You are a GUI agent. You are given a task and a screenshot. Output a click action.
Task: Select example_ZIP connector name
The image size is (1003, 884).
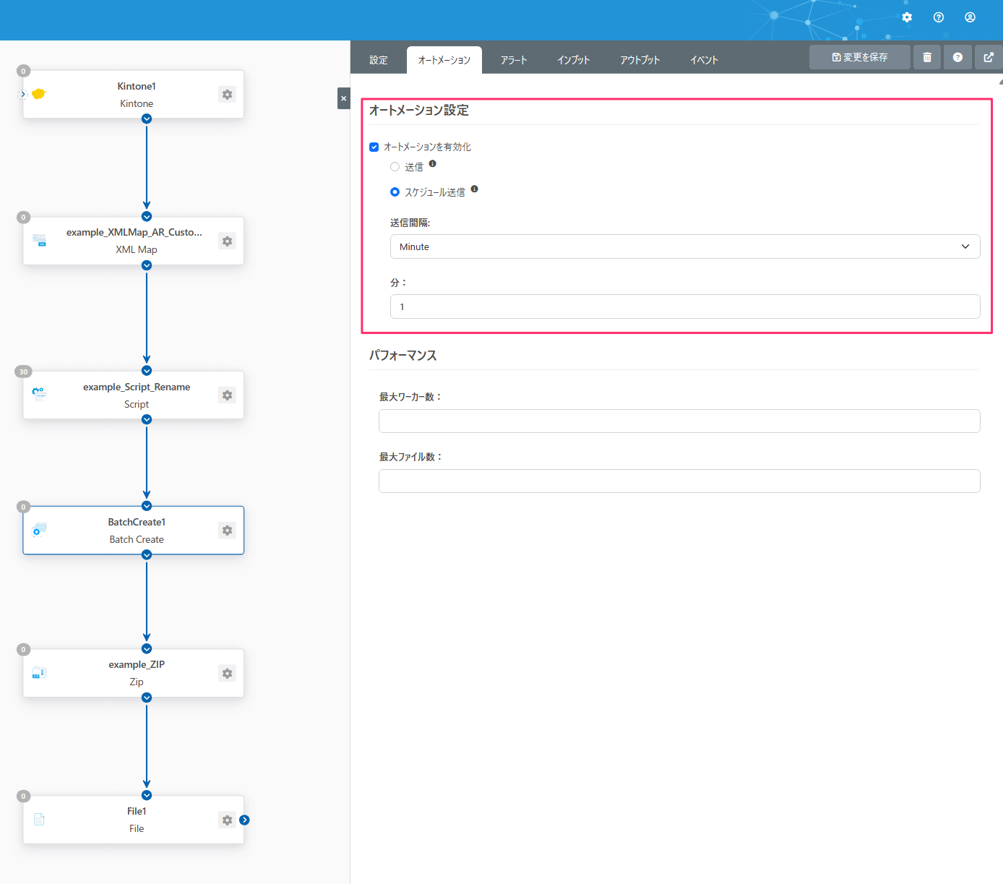tap(137, 664)
